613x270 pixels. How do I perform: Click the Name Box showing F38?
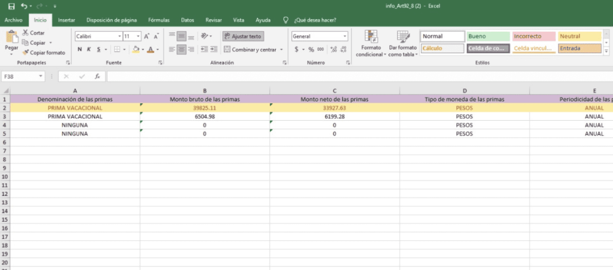(x=19, y=76)
